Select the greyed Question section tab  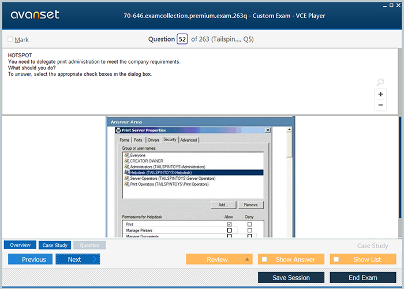(x=89, y=245)
